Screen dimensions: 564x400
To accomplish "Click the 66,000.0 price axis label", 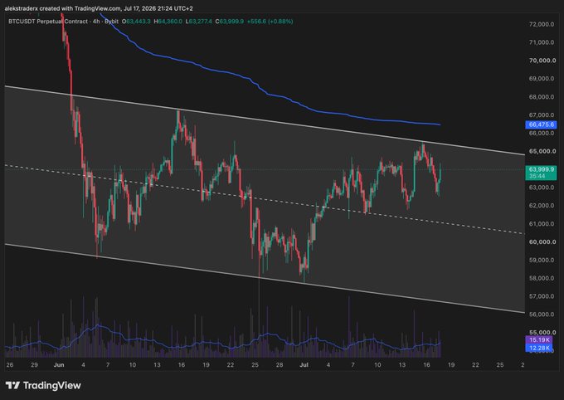I will (542, 134).
